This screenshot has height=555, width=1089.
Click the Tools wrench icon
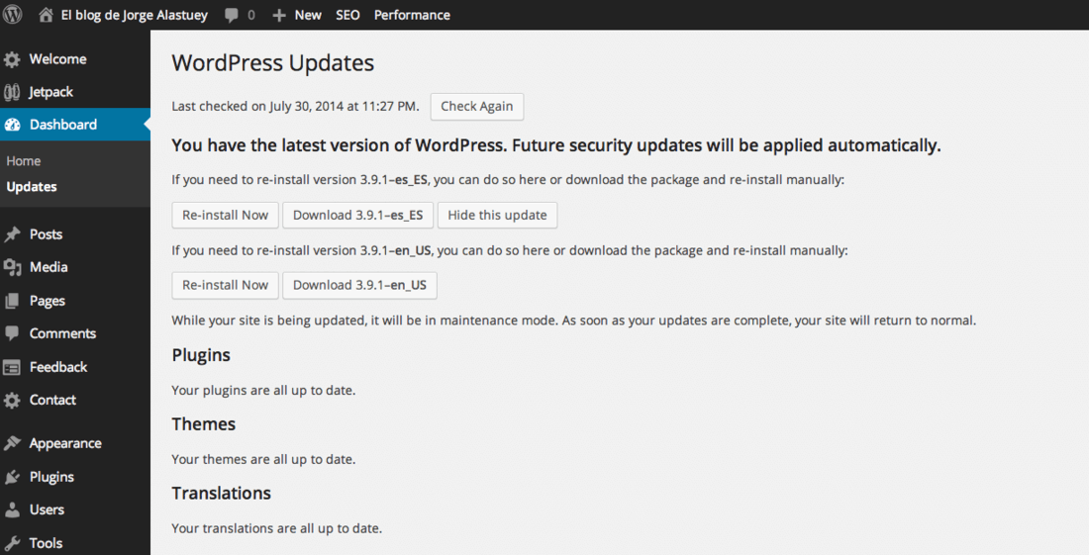coord(12,543)
